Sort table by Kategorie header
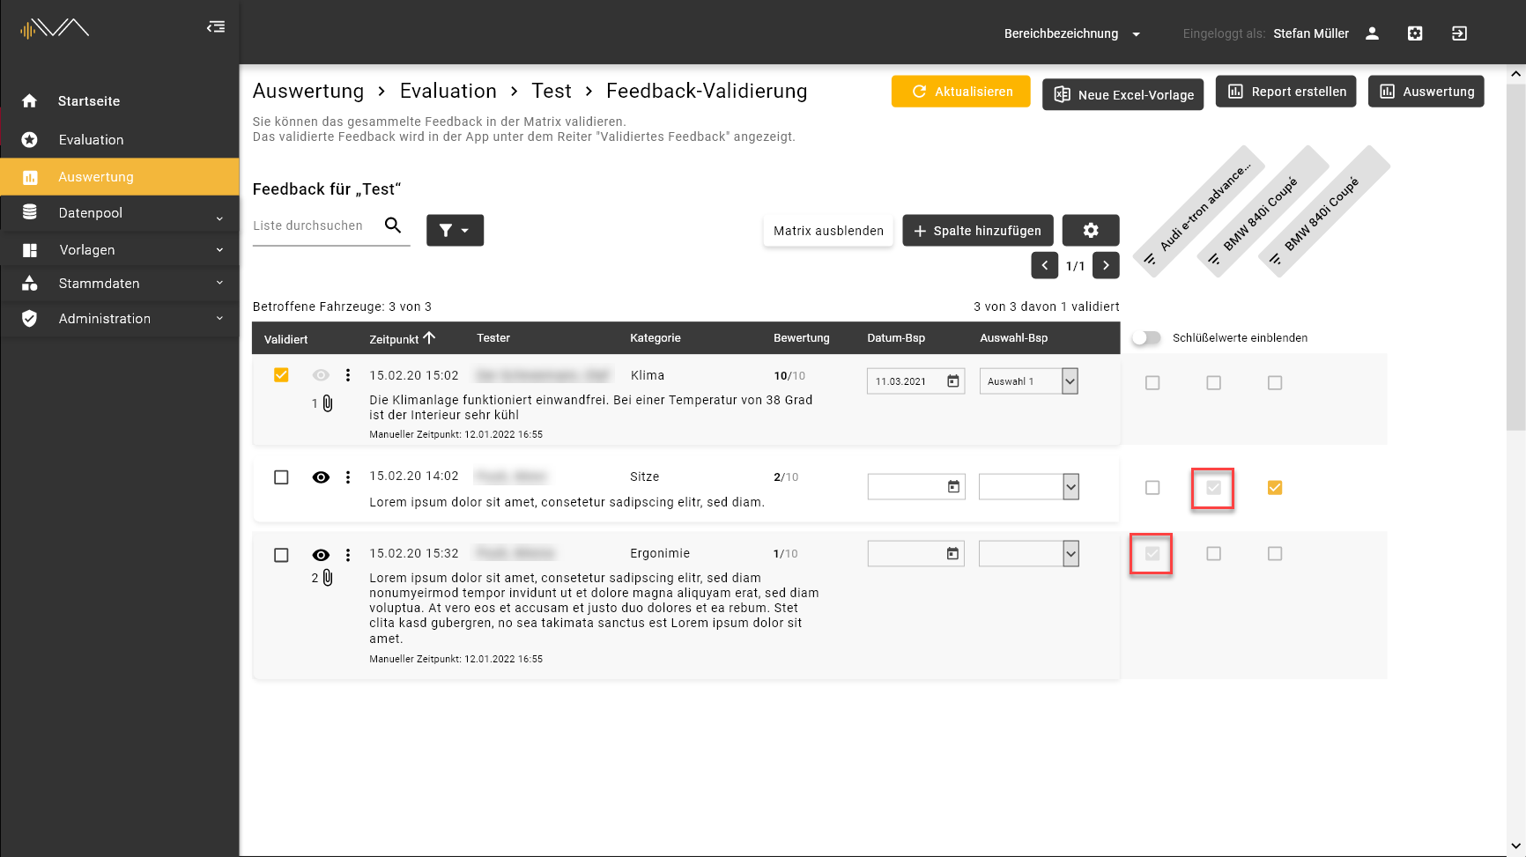Screen dimensions: 1526x857 [x=655, y=338]
